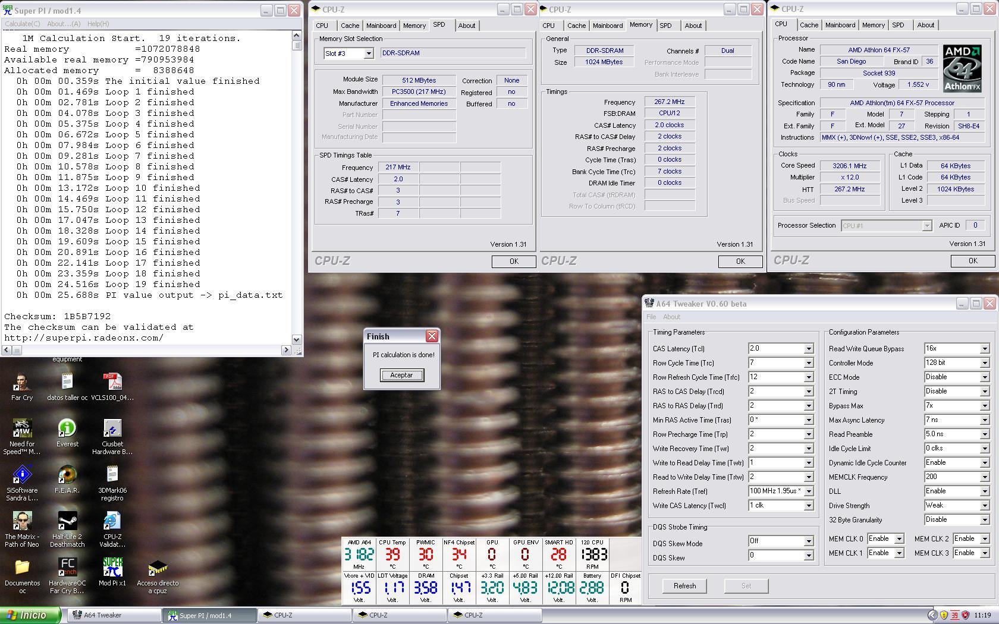Open the Slot #3 memory slot dropdown
999x624 pixels.
[369, 53]
